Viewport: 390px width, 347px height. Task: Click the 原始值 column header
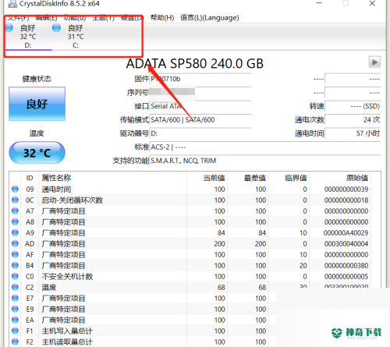tap(357, 178)
